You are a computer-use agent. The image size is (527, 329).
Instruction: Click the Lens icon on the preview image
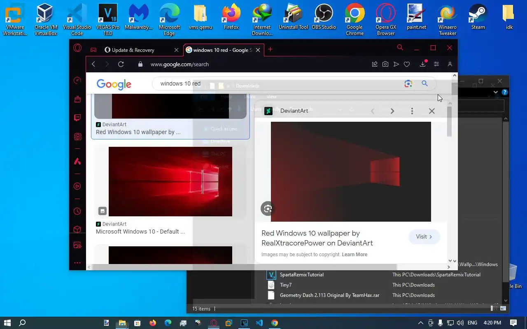point(268,209)
